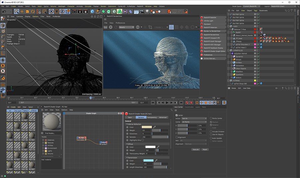
Task: Open the MoGraph menu
Action: point(62,6)
